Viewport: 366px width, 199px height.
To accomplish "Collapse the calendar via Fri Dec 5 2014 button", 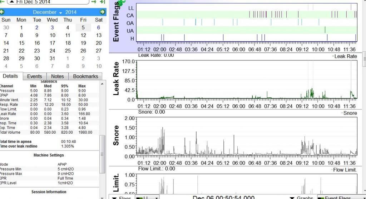I will pyautogui.click(x=48, y=2).
